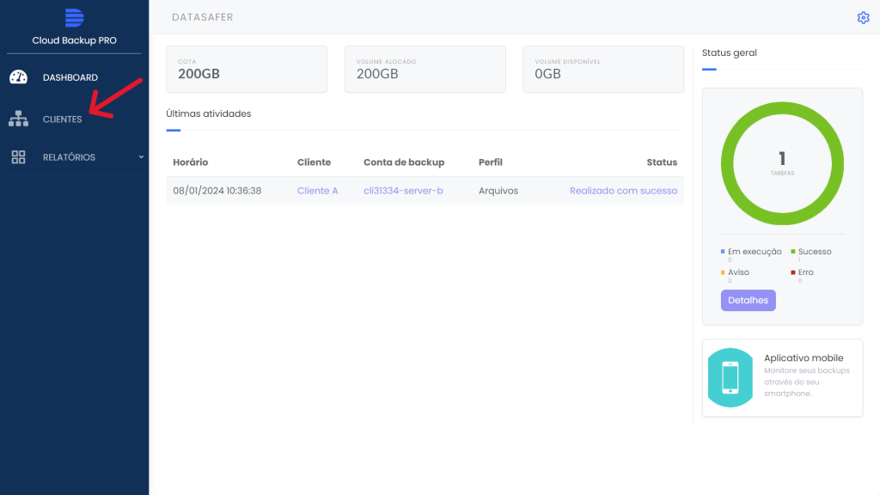The width and height of the screenshot is (880, 495).
Task: Click the Aplicativo mobile title
Action: tap(804, 357)
